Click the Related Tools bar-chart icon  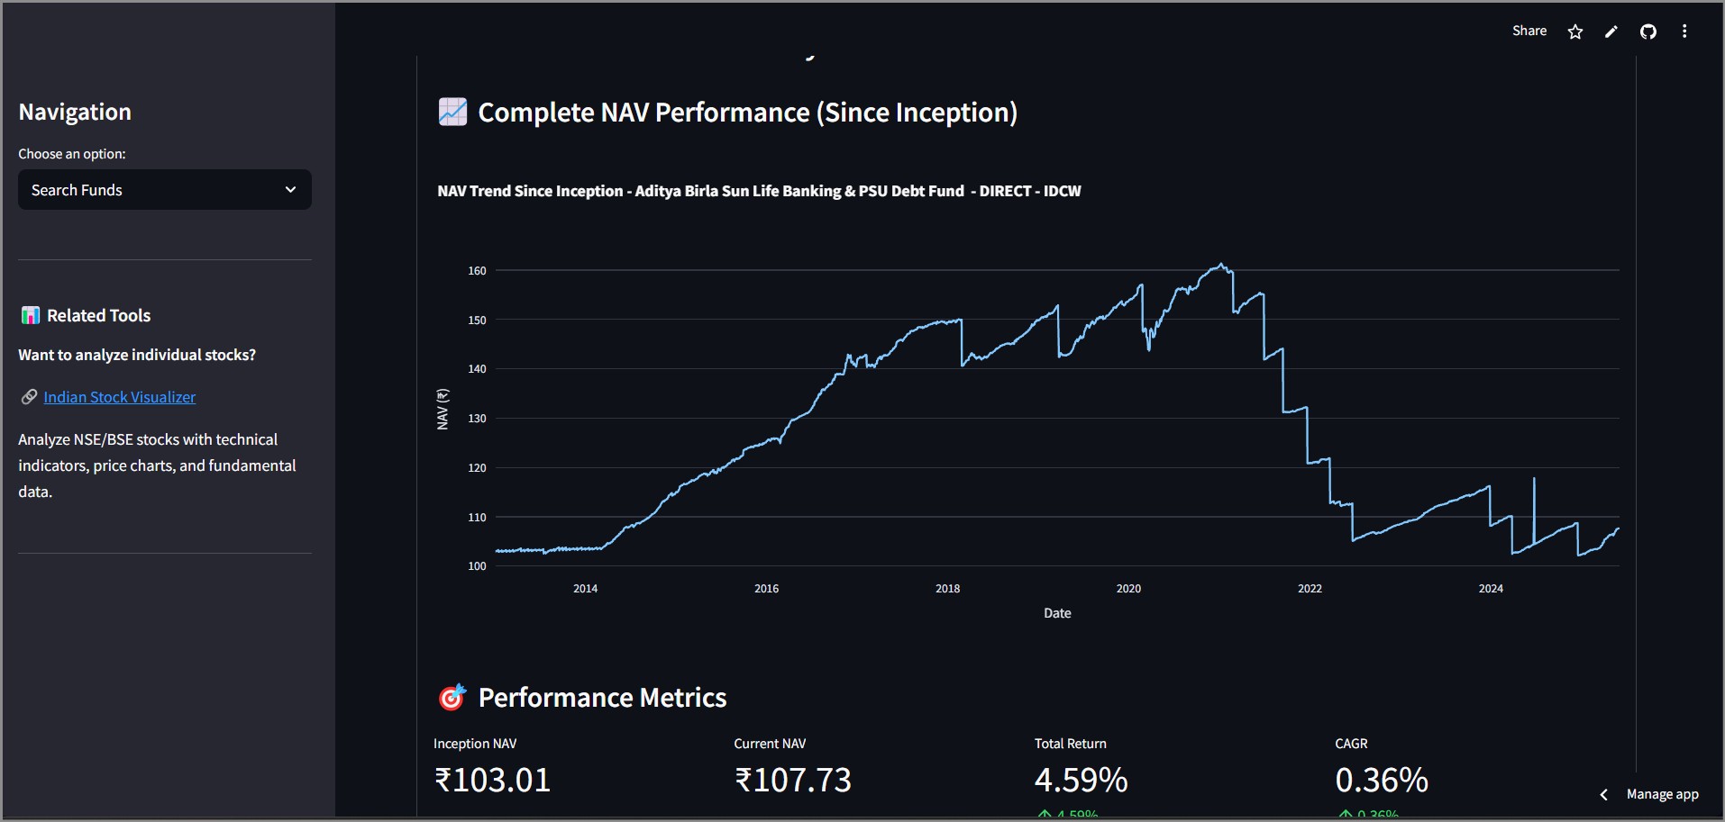pos(30,314)
